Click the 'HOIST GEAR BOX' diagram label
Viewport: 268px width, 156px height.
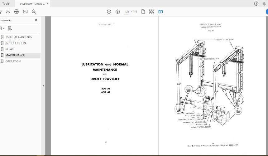(x=225, y=40)
